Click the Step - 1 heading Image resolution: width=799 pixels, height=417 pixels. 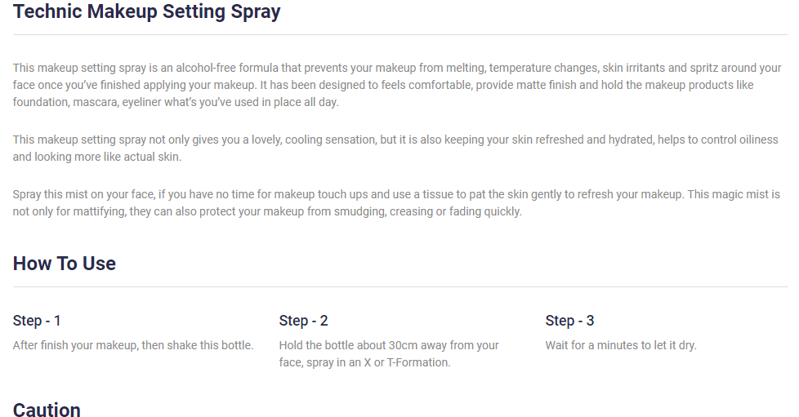point(37,321)
